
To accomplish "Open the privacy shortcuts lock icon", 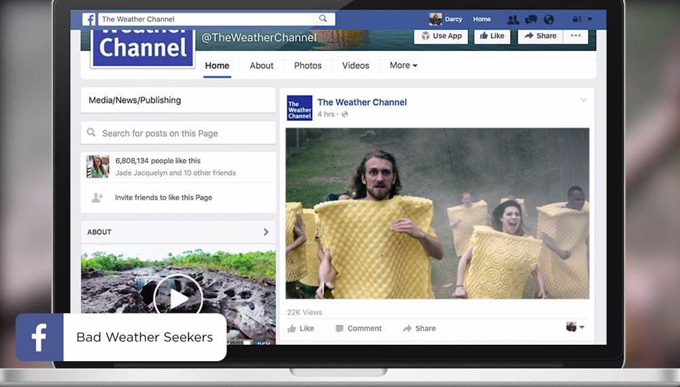I will coord(577,20).
